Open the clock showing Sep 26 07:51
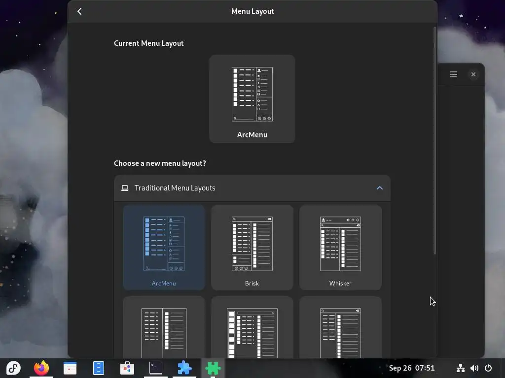 [x=412, y=368]
